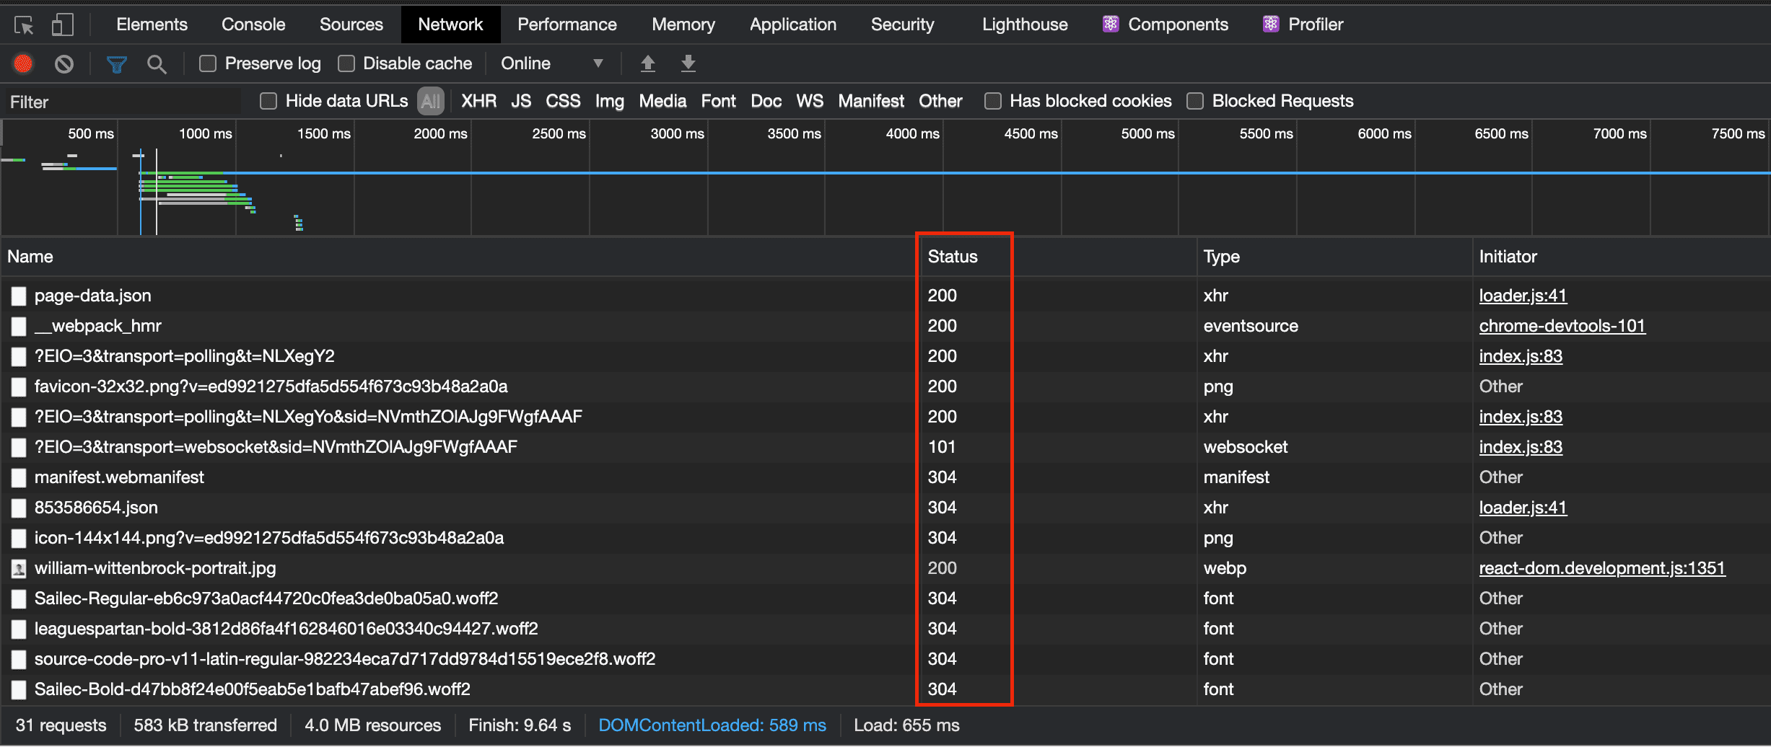
Task: Filter requests by Img
Action: [x=610, y=101]
